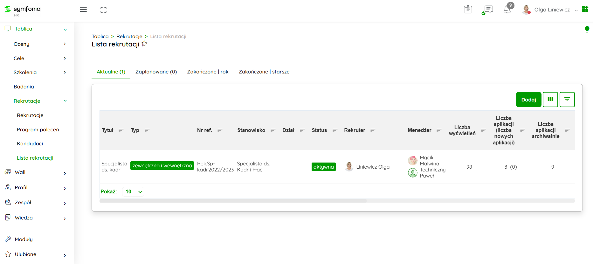Toggle sort icon next to Status column
Viewport: 593px width, 264px height.
pos(335,130)
